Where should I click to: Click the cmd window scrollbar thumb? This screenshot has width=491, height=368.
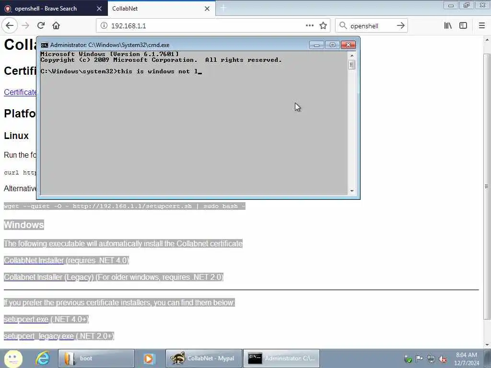(351, 65)
